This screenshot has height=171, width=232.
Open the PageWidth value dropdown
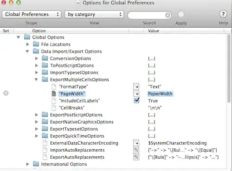(x=136, y=94)
